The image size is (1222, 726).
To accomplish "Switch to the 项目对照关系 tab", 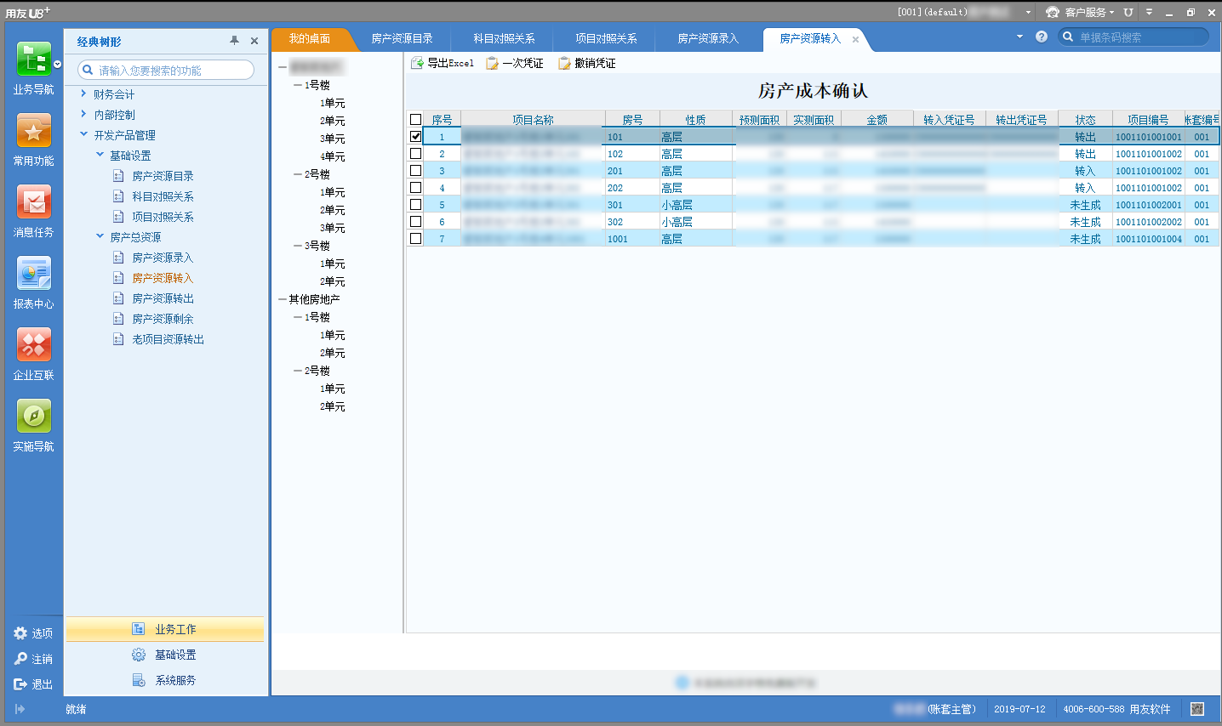I will coord(607,39).
